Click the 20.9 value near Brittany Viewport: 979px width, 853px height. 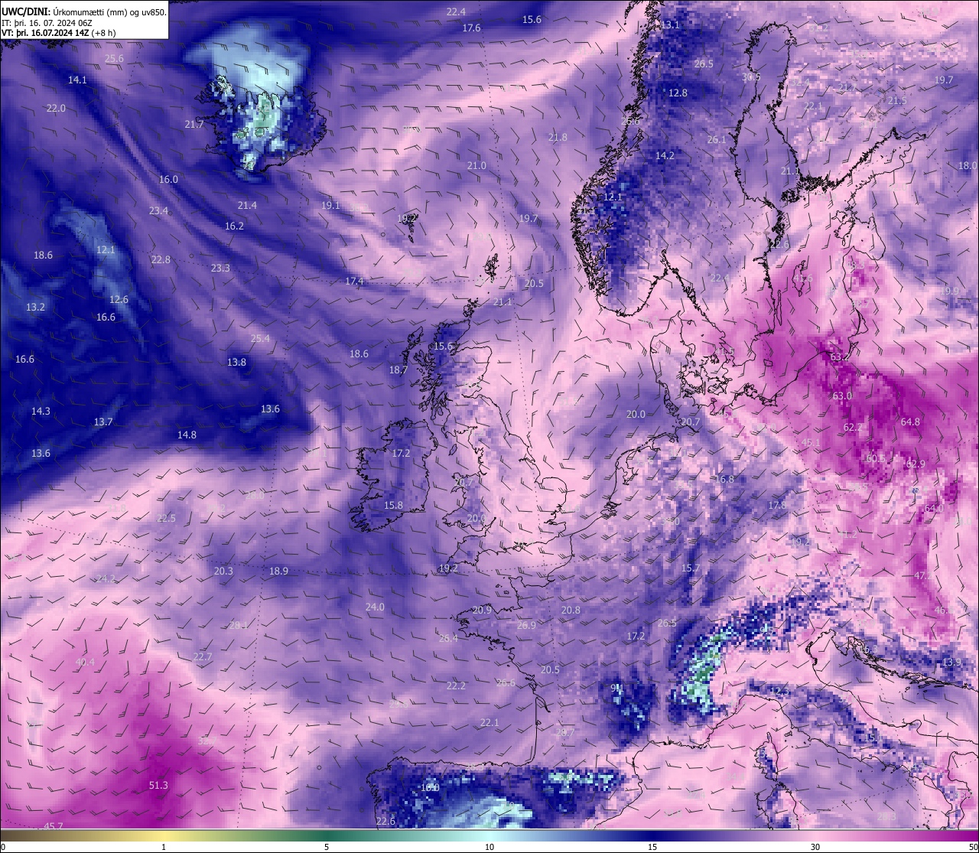482,610
